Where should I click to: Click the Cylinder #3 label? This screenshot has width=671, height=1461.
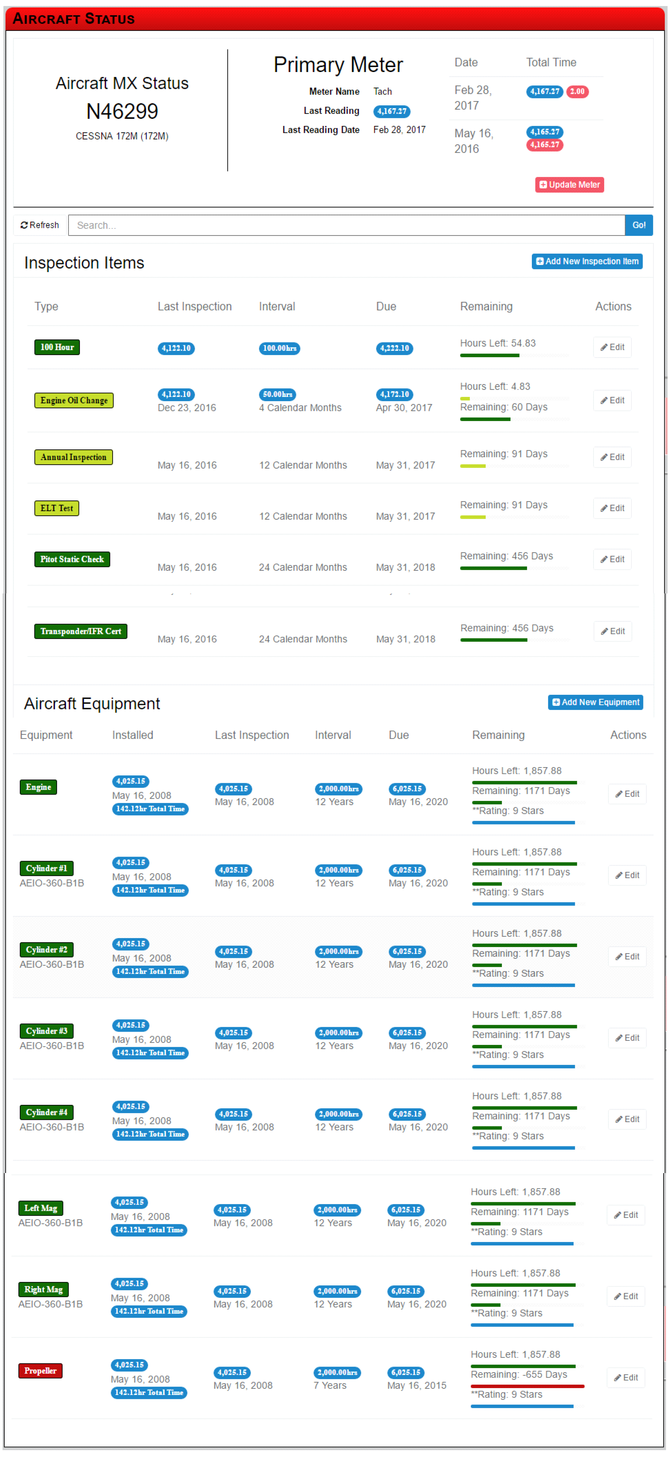click(46, 1031)
